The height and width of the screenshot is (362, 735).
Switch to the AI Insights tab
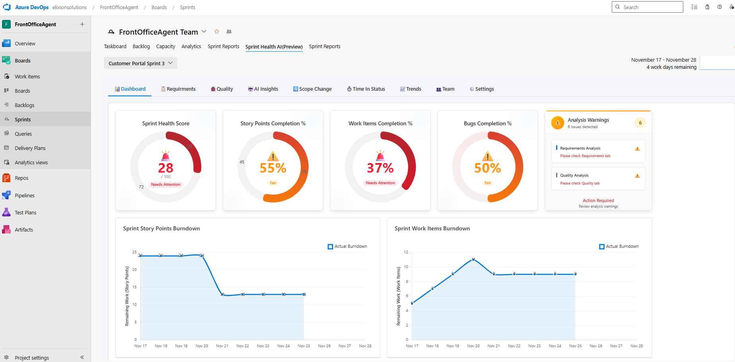tap(263, 89)
